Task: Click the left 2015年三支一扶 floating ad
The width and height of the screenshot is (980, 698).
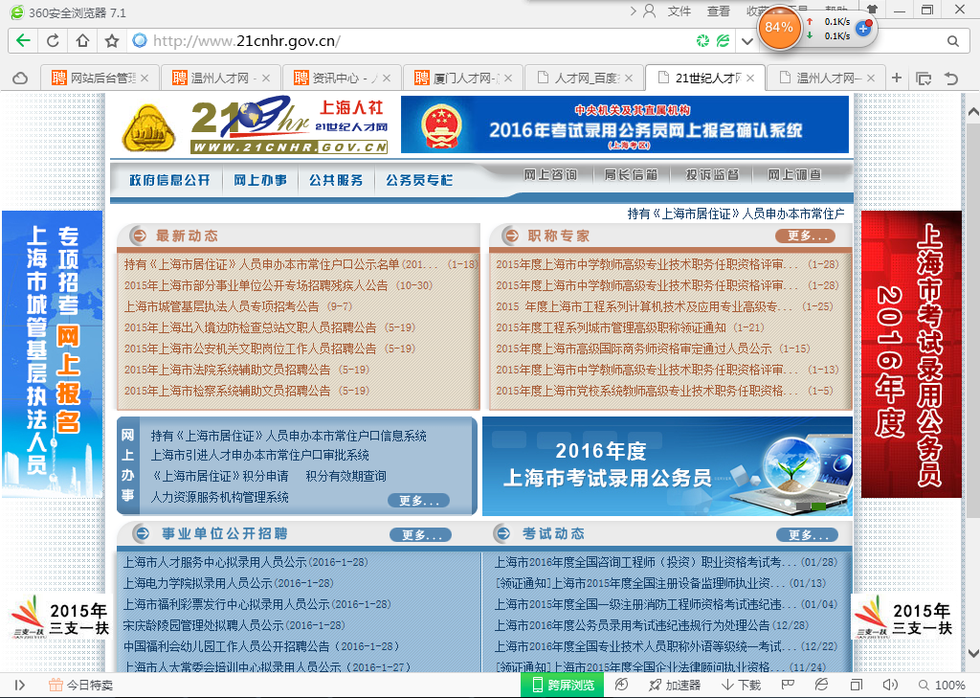Action: coord(58,618)
